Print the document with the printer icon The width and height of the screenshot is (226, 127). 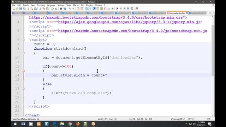point(35,8)
